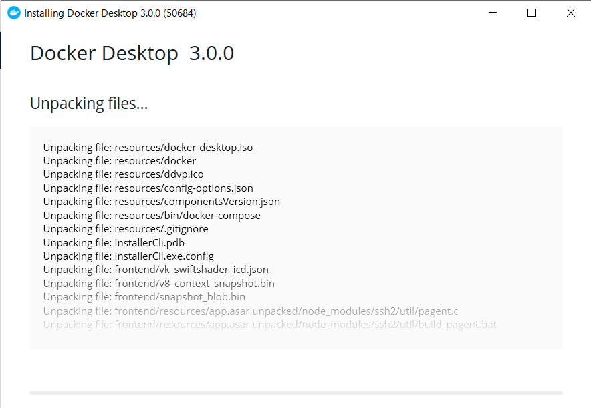Select log line frontend/snapshot_blob.bin
The image size is (591, 408).
coord(144,297)
